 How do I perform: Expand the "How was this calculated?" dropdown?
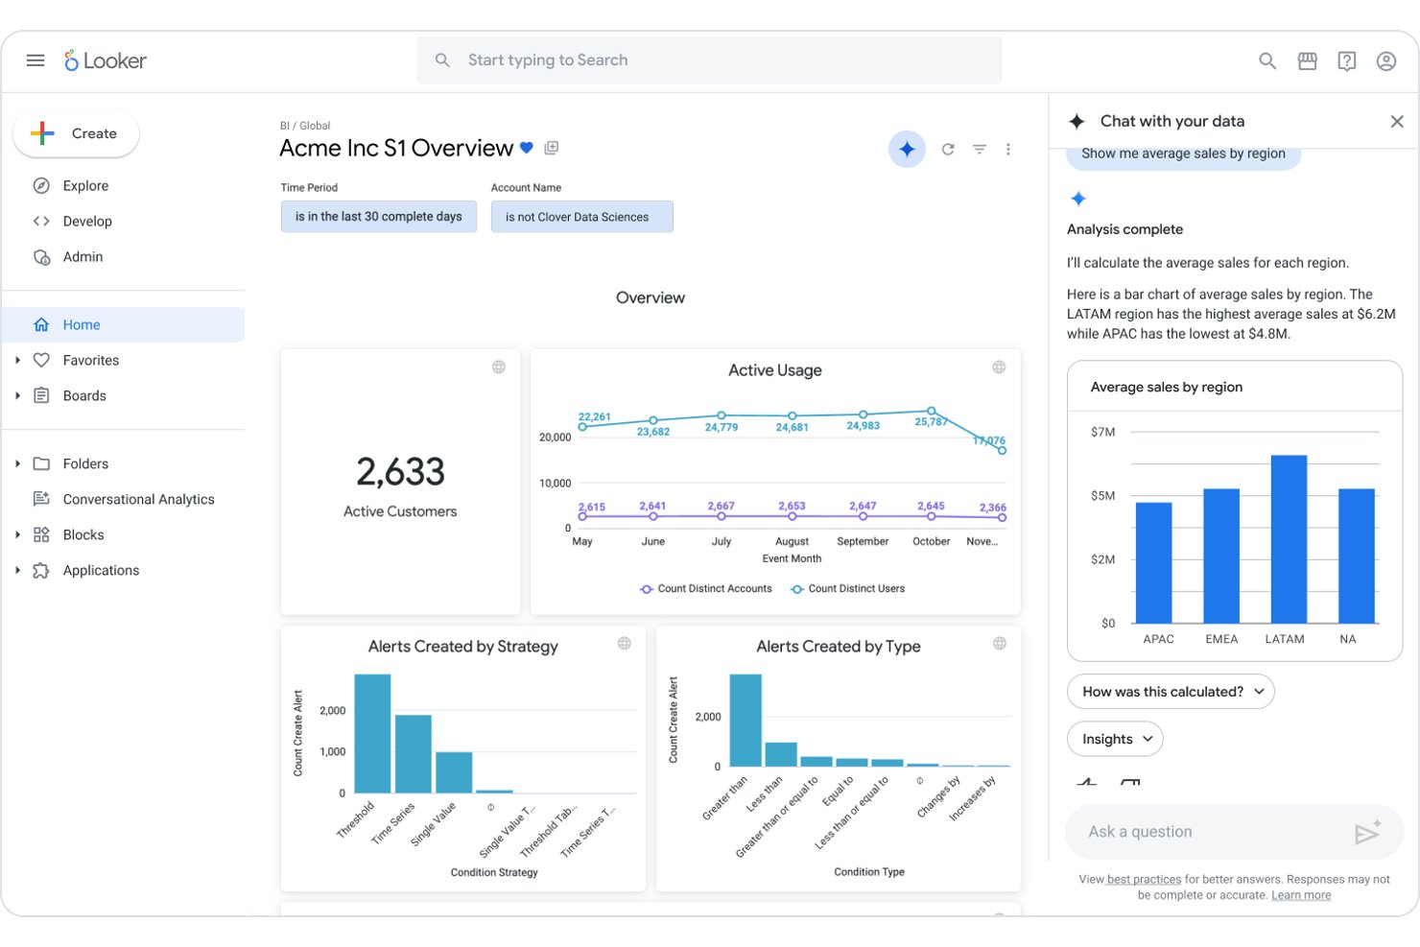tap(1171, 692)
